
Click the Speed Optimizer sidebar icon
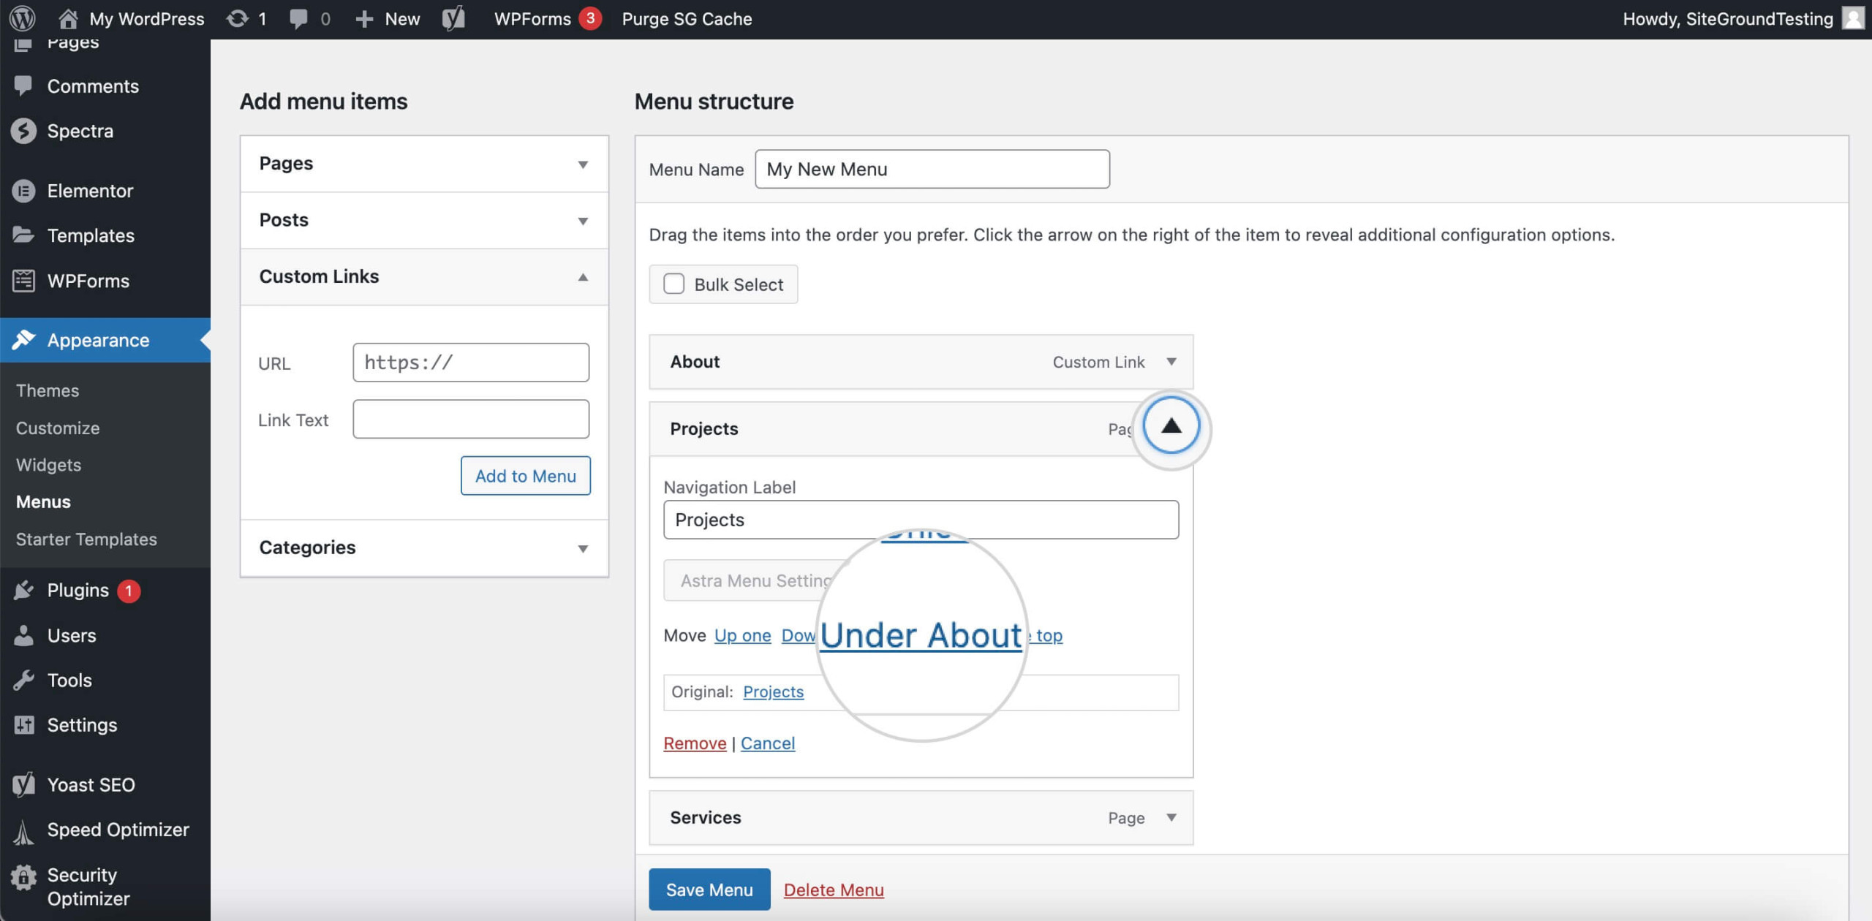pos(23,831)
